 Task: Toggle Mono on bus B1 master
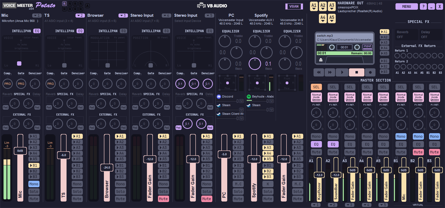click(x=401, y=136)
